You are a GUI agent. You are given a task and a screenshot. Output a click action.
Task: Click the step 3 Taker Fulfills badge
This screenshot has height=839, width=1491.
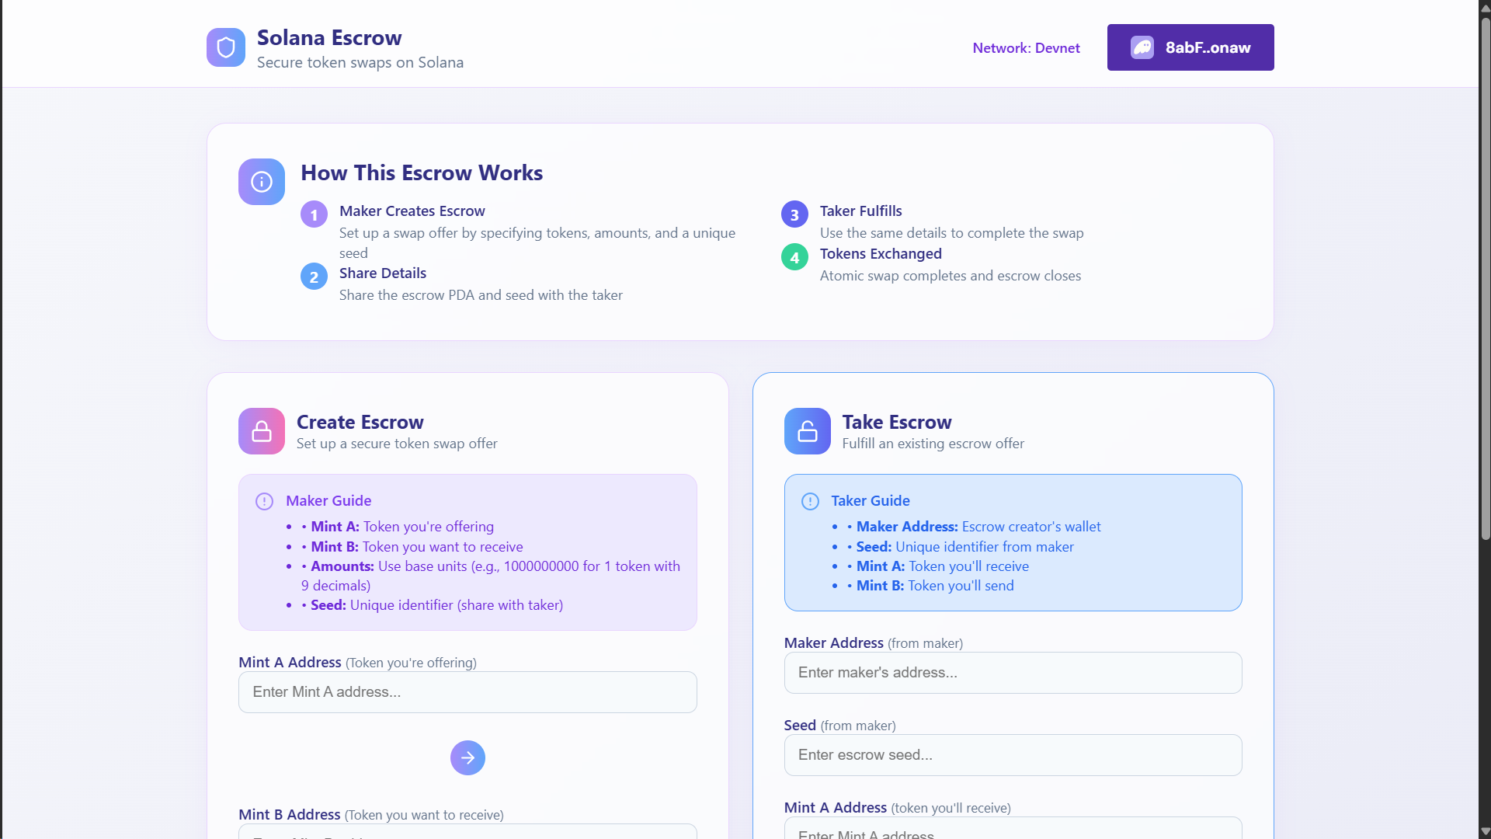tap(794, 214)
